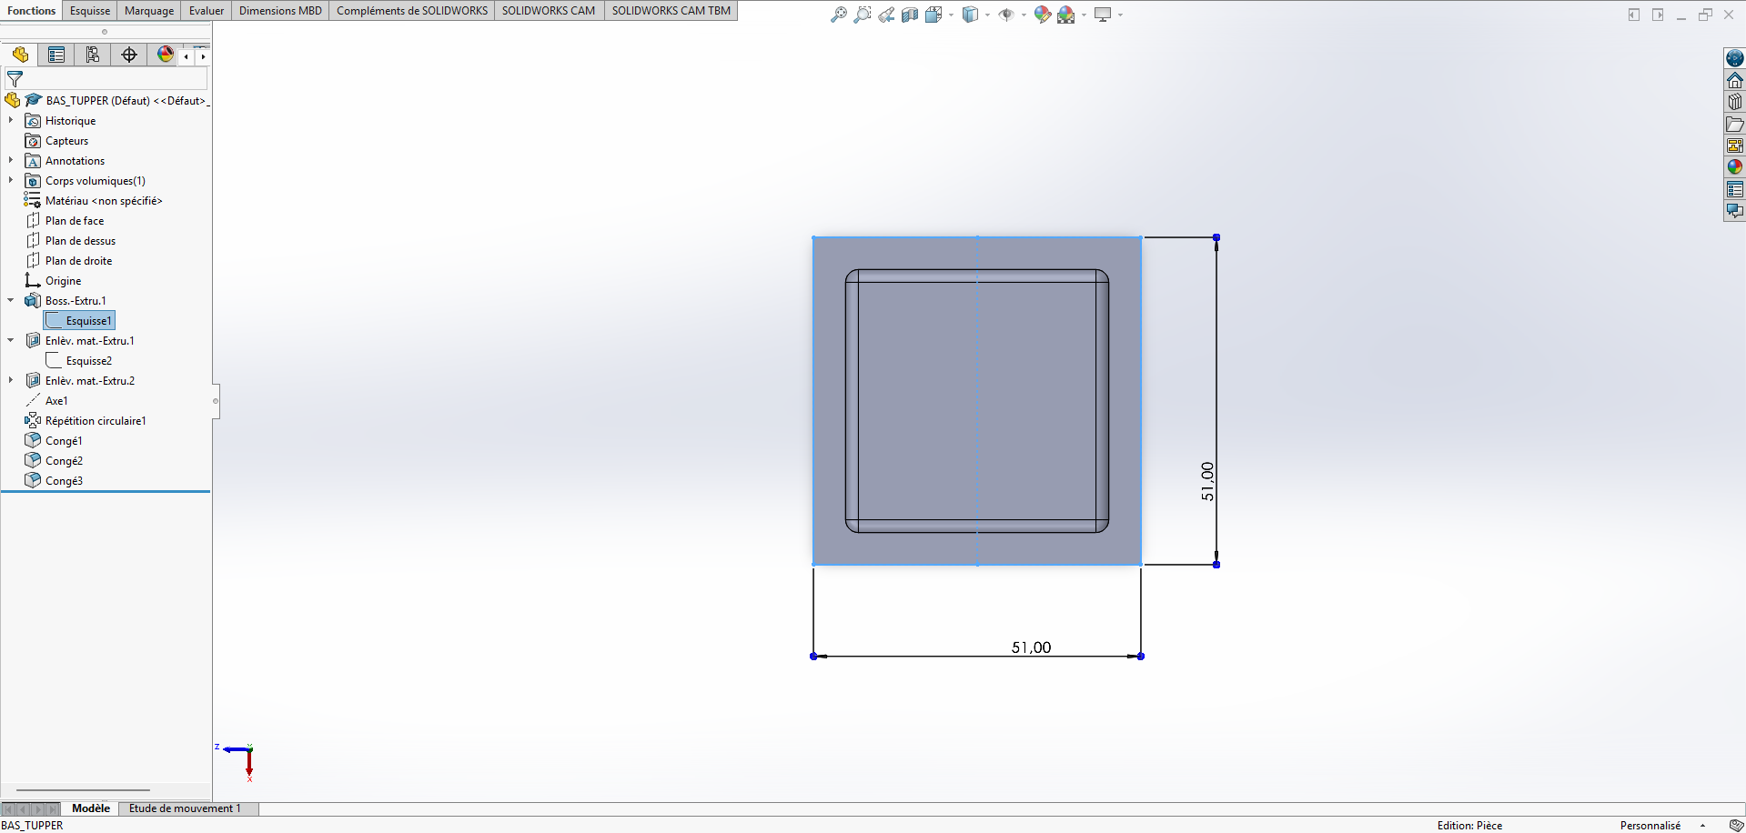
Task: Switch to Etude de mouvement 1 tab
Action: (x=185, y=808)
